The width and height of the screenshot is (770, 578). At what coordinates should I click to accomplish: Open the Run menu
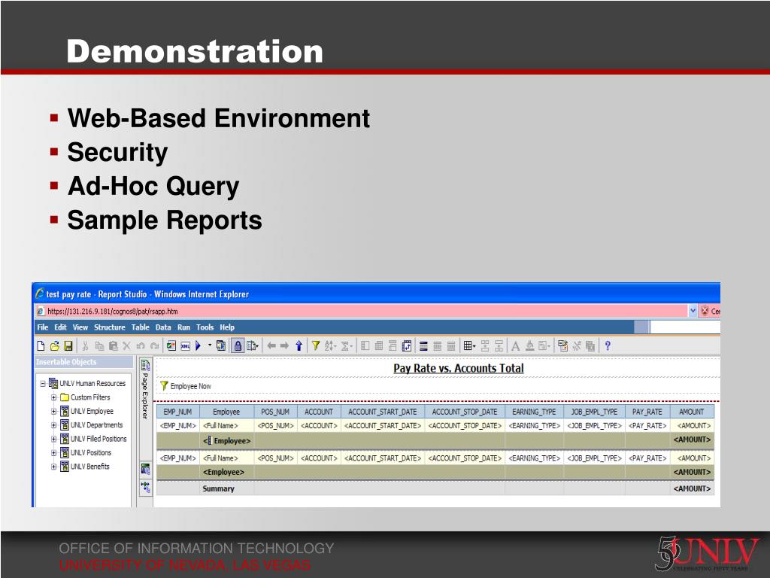(x=183, y=327)
